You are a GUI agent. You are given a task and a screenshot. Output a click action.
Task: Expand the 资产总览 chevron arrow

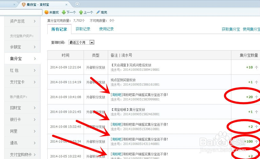pos(35,21)
